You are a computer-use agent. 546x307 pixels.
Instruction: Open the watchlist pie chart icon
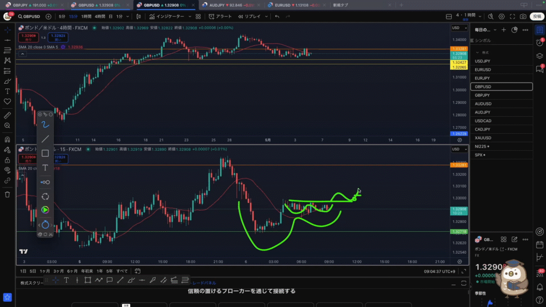[x=515, y=30]
